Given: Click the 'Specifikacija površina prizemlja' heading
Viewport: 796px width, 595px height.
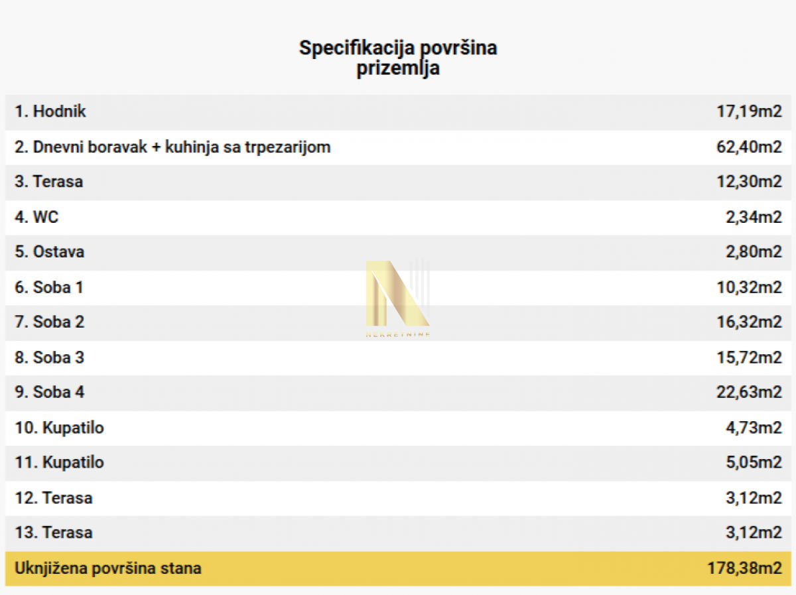Looking at the screenshot, I should (x=398, y=58).
